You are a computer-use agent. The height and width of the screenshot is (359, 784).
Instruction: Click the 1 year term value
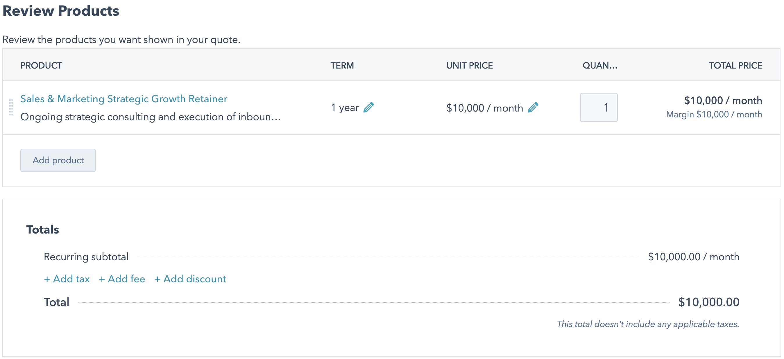pos(345,107)
